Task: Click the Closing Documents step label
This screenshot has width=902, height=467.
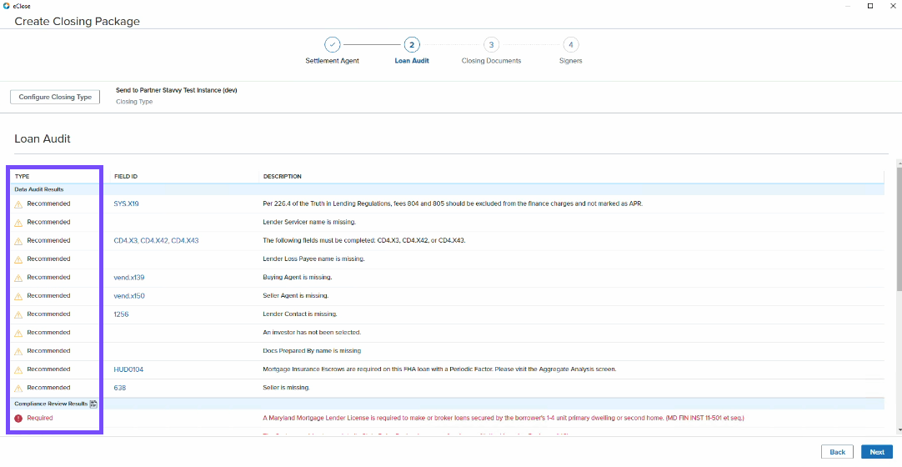Action: [x=491, y=61]
